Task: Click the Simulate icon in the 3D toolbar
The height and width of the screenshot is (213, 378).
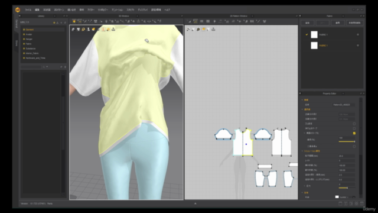Action: pos(74,21)
